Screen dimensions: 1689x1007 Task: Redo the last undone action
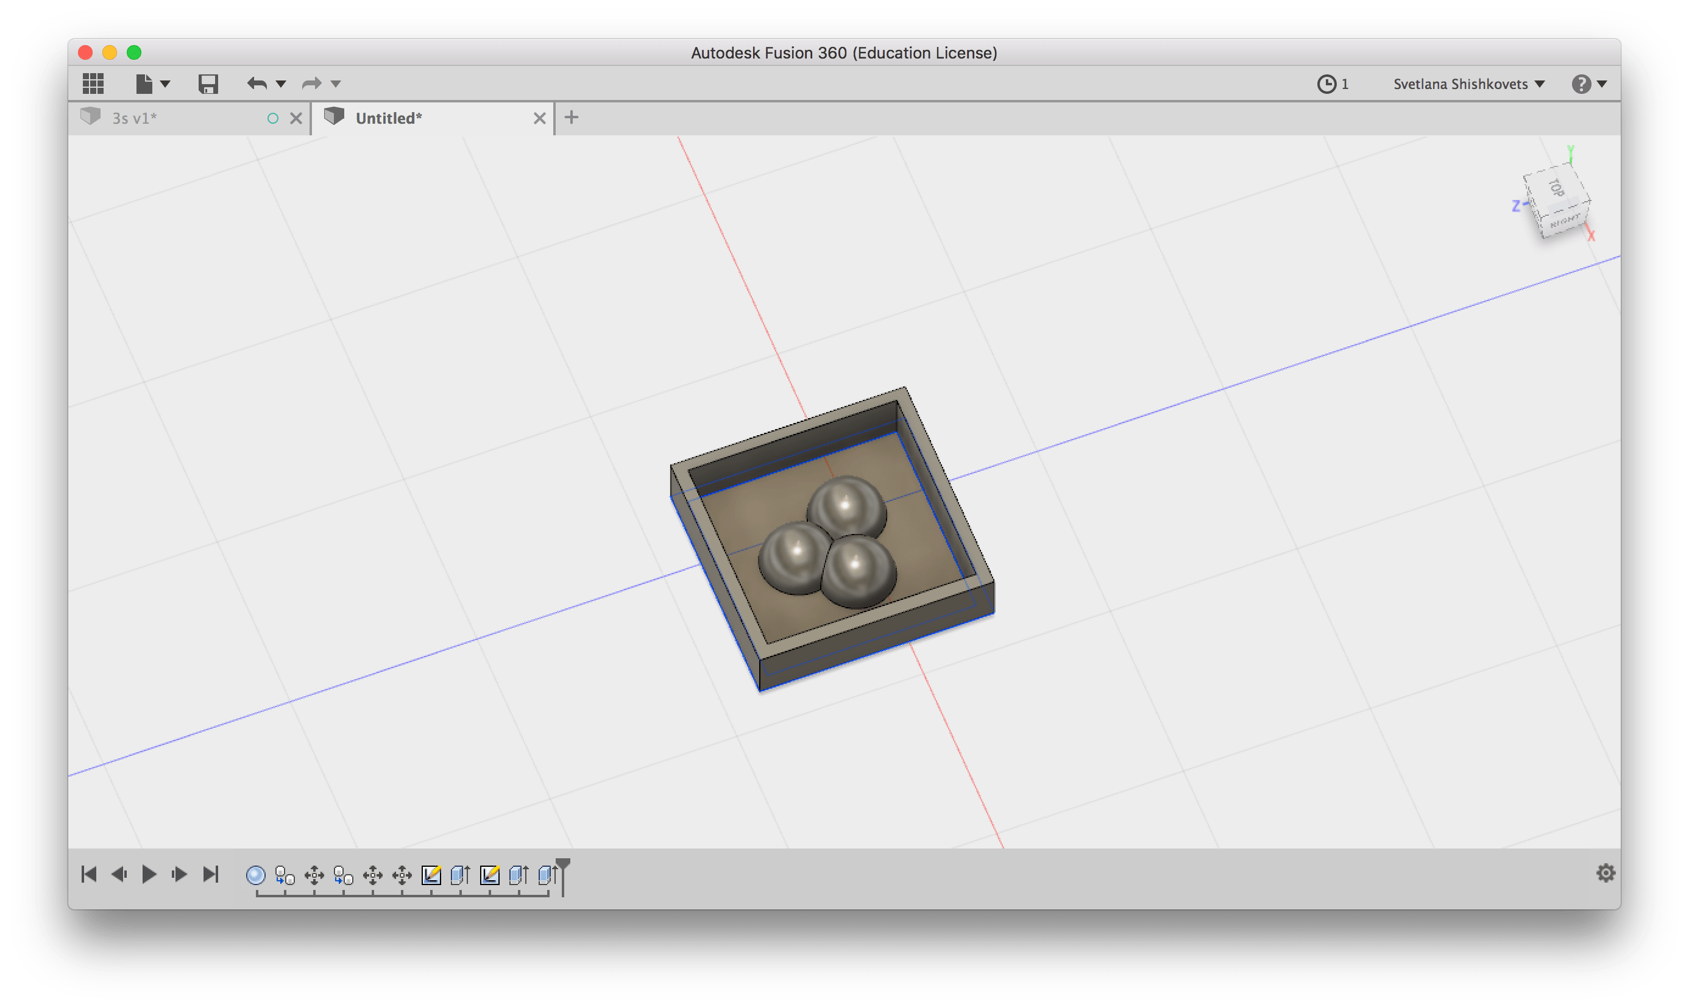coord(311,84)
